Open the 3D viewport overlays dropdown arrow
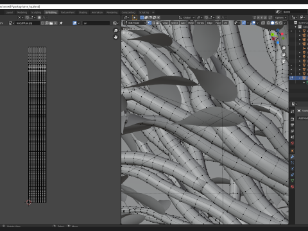The width and height of the screenshot is (308, 231). tap(257, 23)
